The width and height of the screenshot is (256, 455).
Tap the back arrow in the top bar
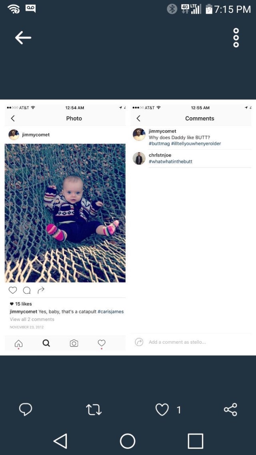pyautogui.click(x=23, y=38)
